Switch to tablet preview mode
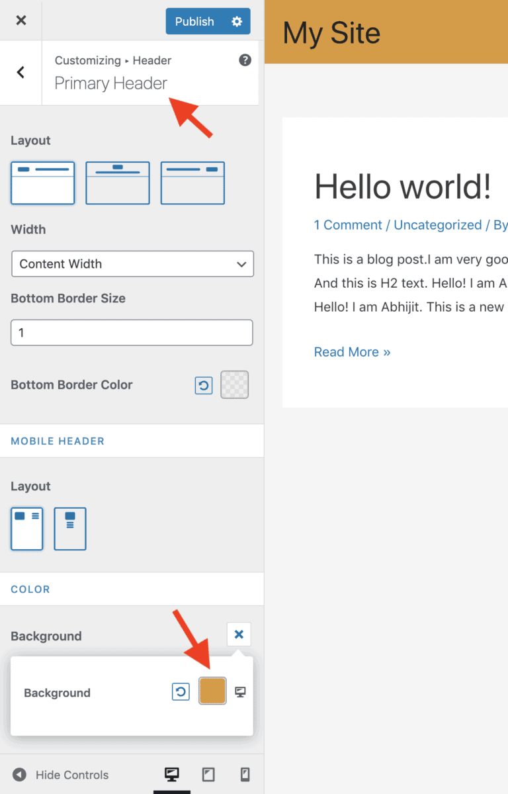Image resolution: width=508 pixels, height=794 pixels. (208, 775)
